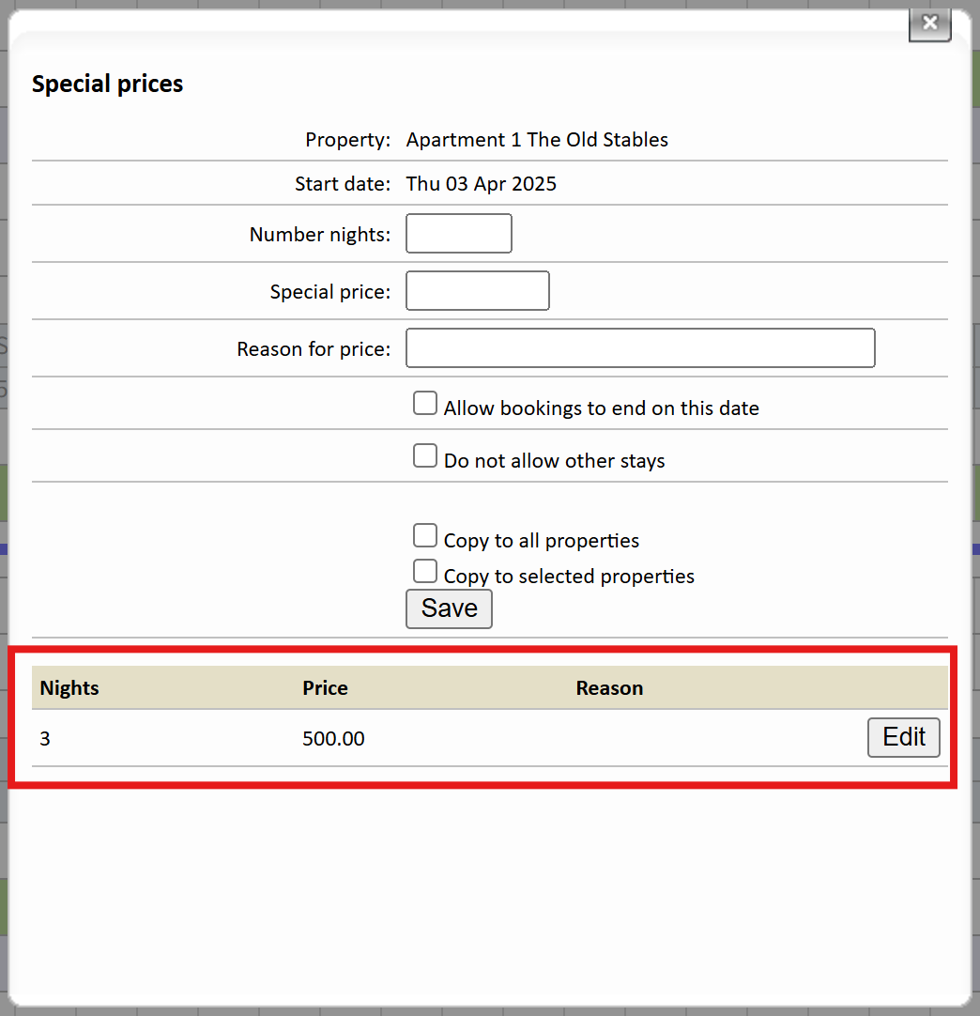Focus the Special price text box
This screenshot has width=980, height=1016.
[x=477, y=291]
